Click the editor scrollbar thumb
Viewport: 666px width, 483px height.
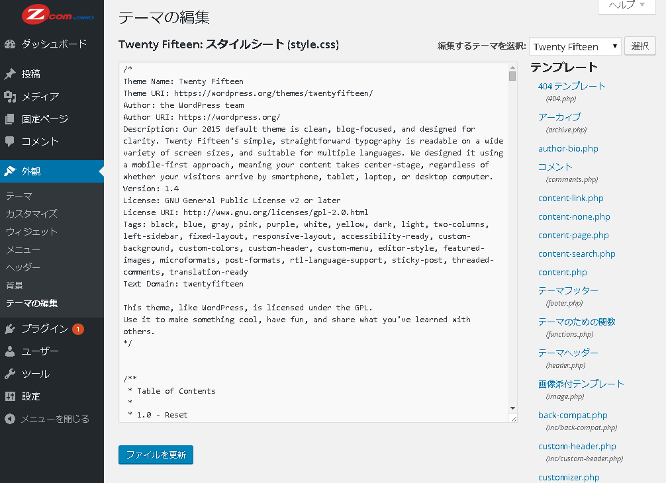point(512,76)
